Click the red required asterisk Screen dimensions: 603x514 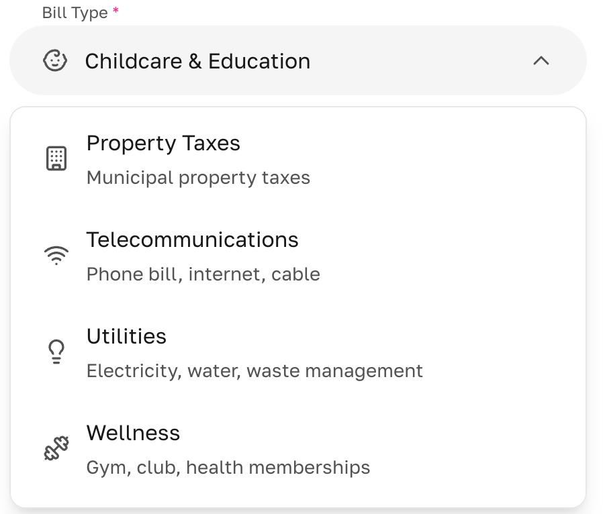point(115,10)
